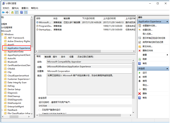The height and width of the screenshot is (123, 170).
Task: Collapse the Application Experience actions section
Action: 167,22
